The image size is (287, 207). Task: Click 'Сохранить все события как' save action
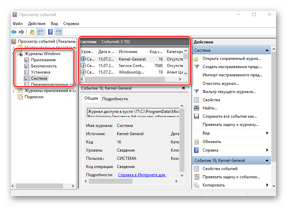pos(229,116)
